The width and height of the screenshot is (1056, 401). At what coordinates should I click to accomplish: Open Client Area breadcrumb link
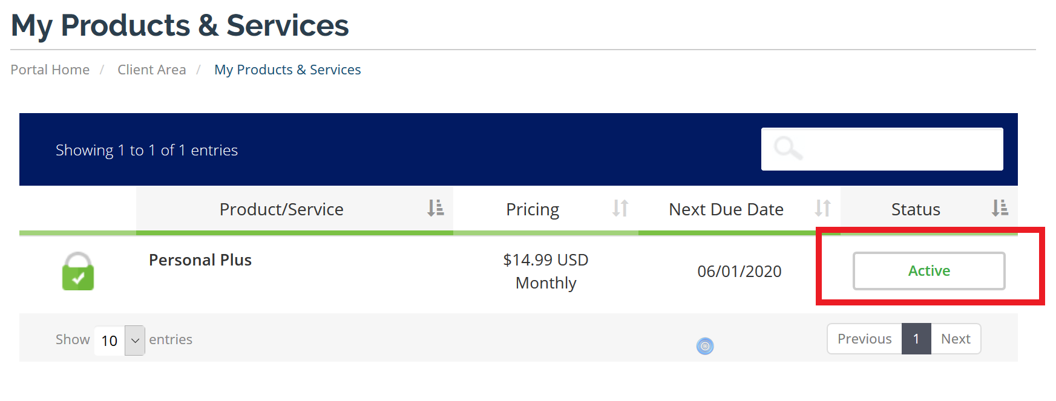(x=152, y=70)
